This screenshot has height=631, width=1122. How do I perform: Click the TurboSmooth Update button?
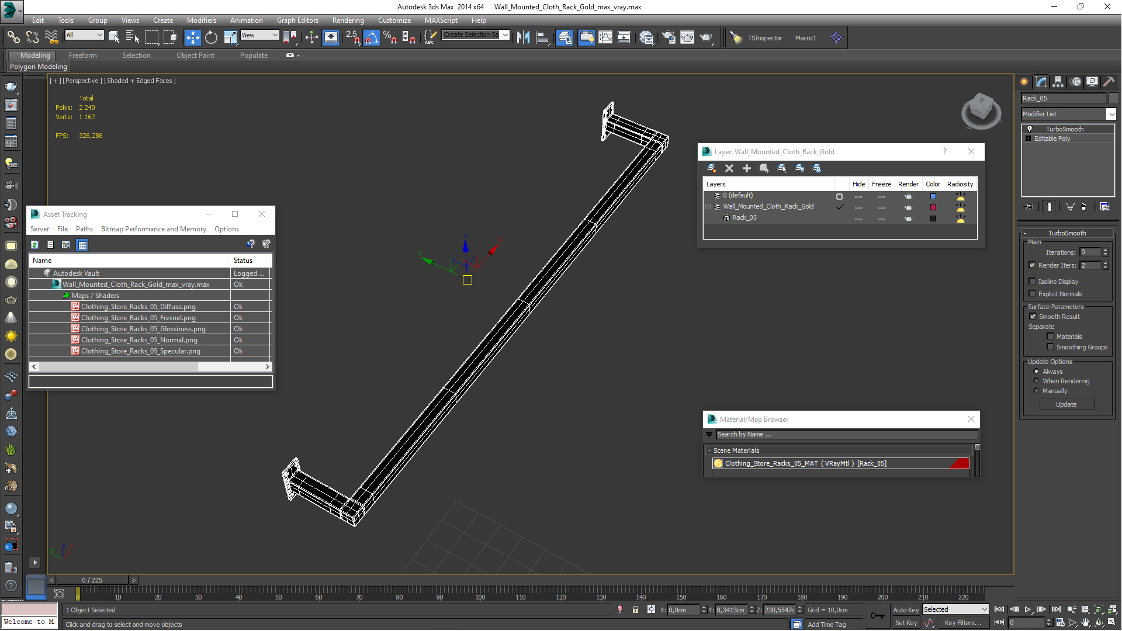1066,404
